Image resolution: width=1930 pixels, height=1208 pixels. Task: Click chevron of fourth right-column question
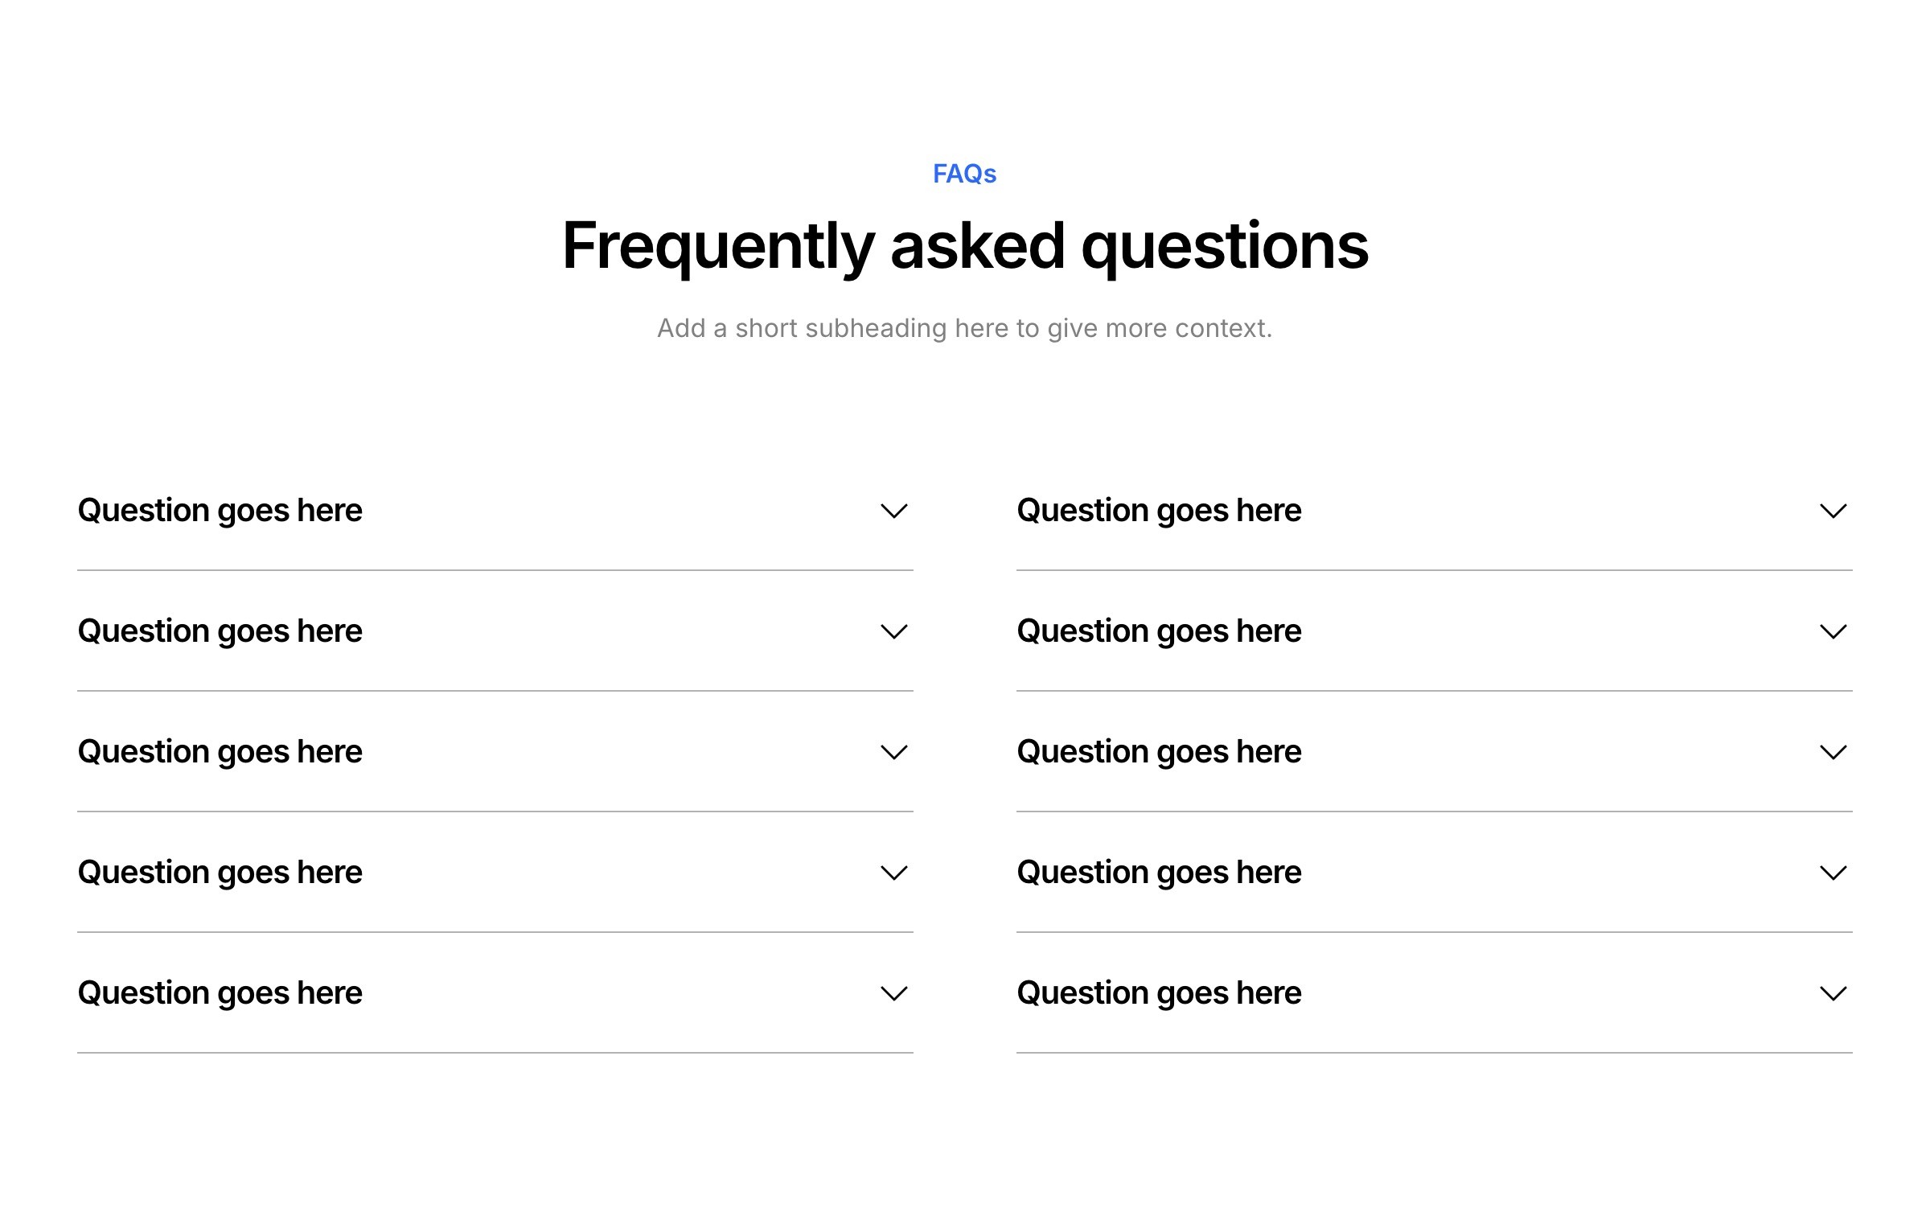1833,873
